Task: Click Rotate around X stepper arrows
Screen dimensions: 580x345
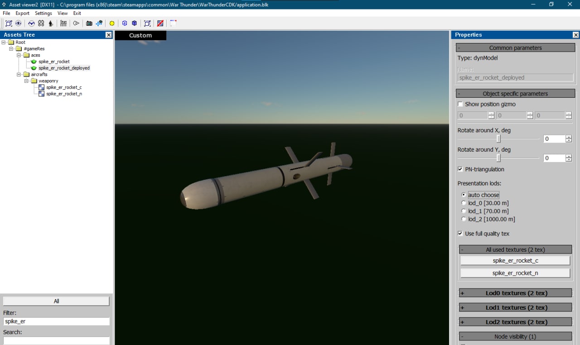Action: pyautogui.click(x=569, y=139)
